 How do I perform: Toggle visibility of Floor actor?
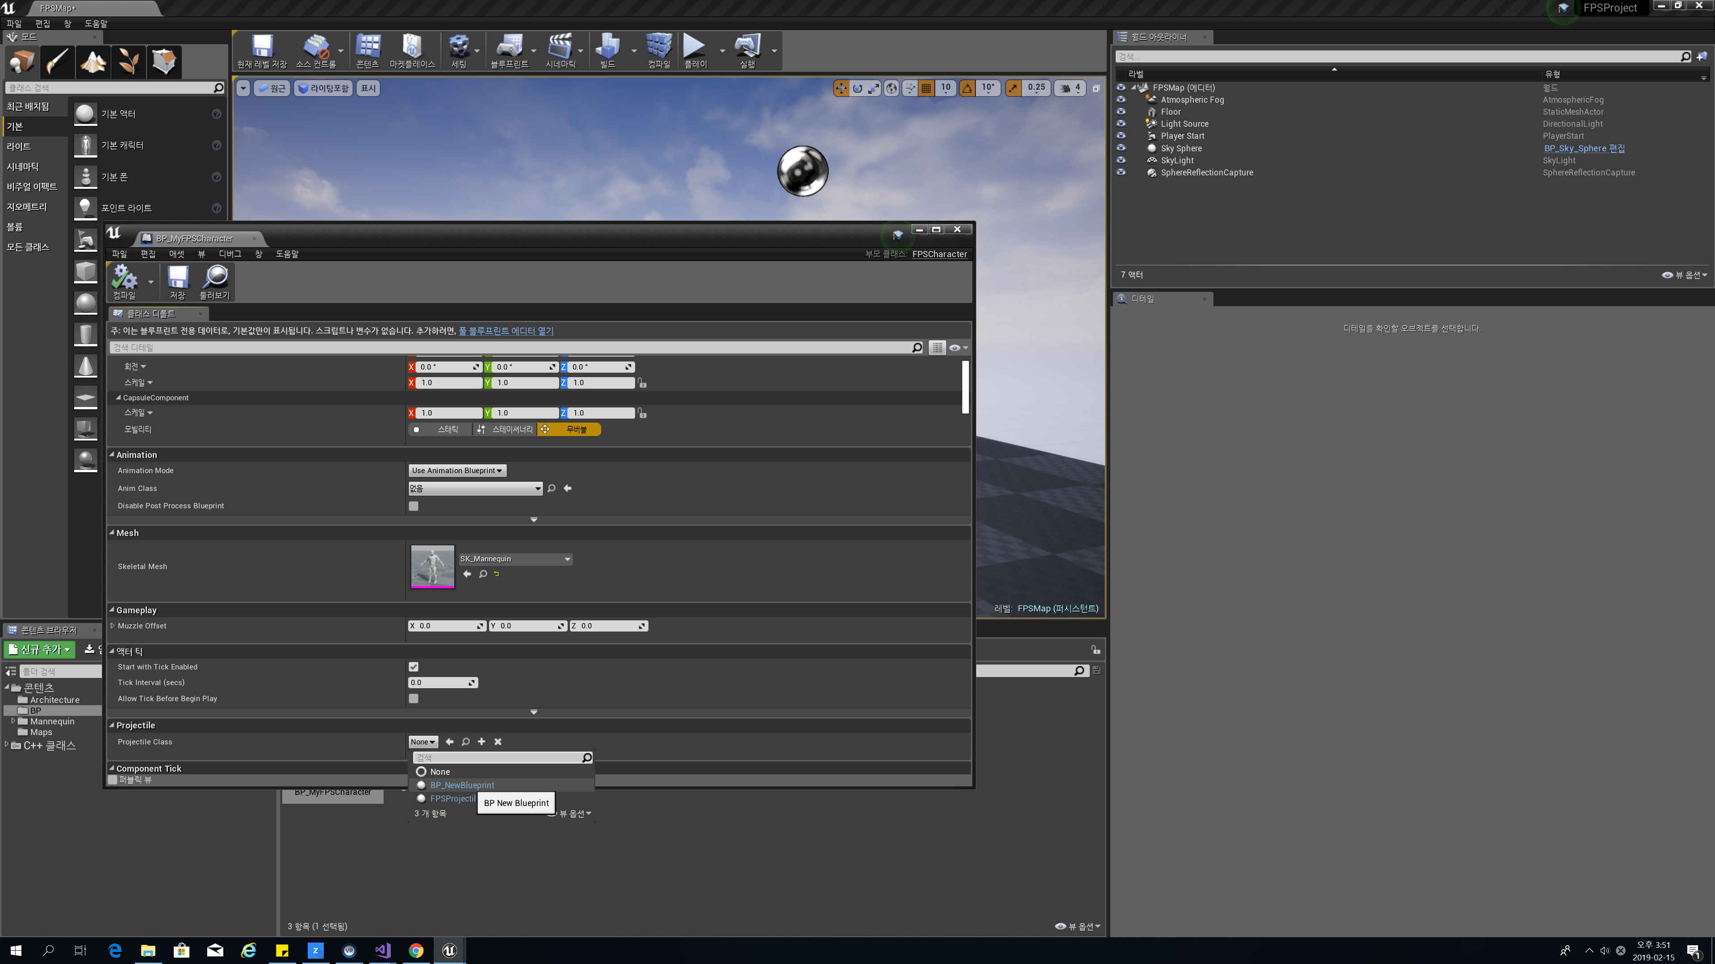coord(1121,112)
